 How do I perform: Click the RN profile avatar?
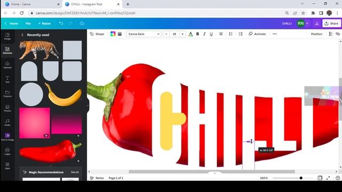[300, 23]
